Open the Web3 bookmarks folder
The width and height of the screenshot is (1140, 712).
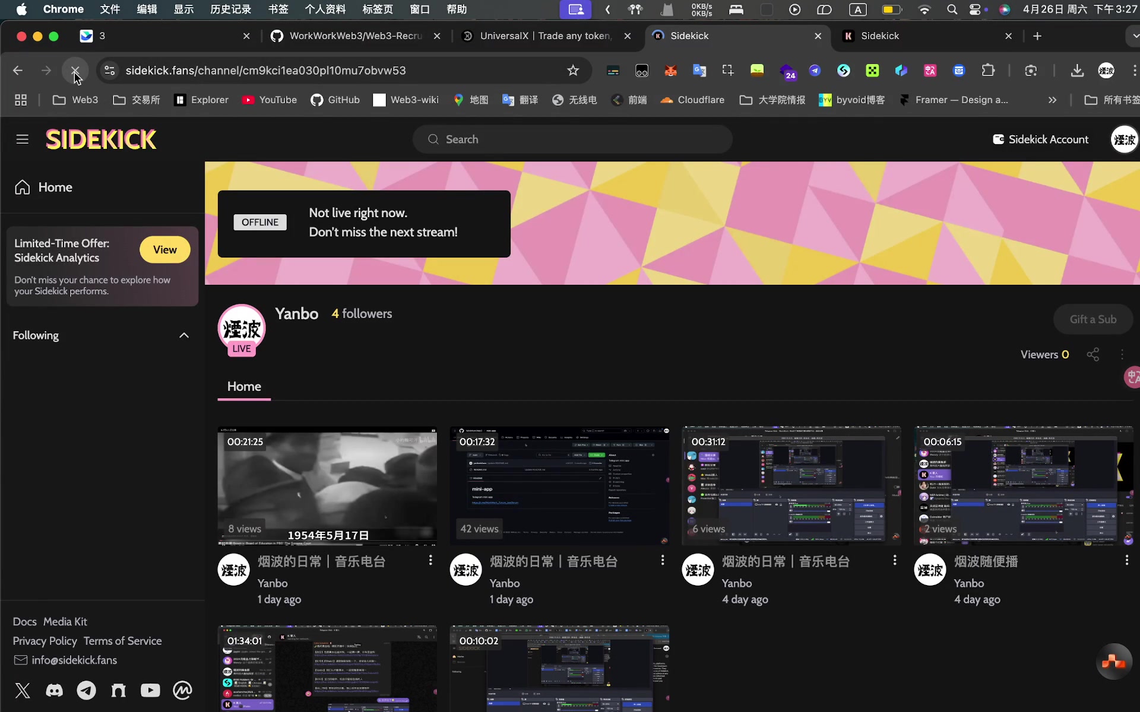coord(75,100)
